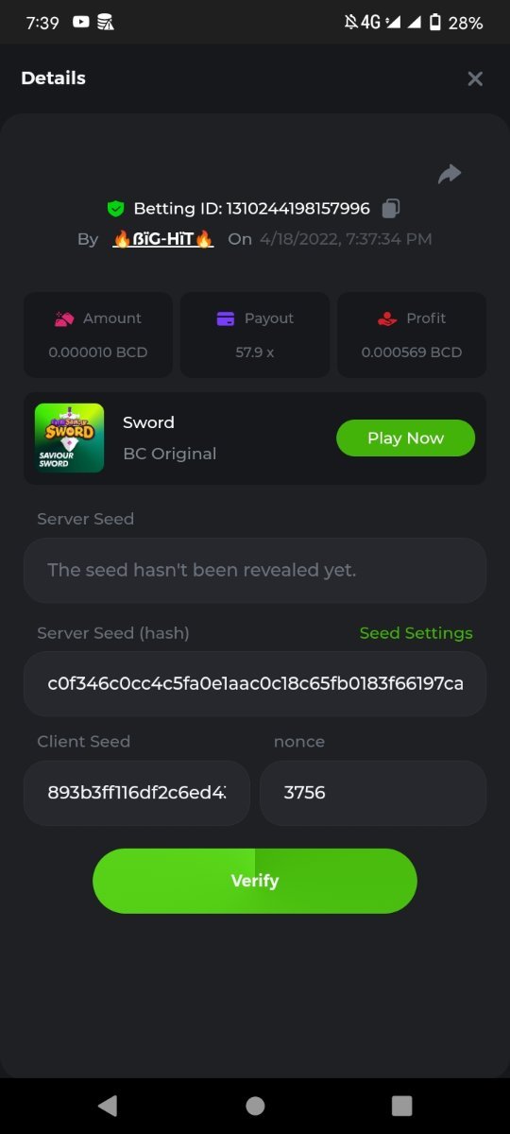
Task: Tap the Sword game title text
Action: coord(149,422)
